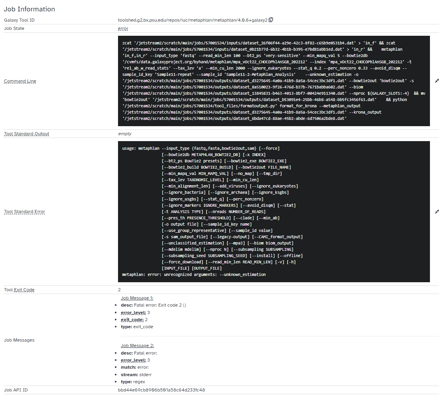Click the exit code value 2
Image resolution: width=439 pixels, height=397 pixels.
coord(119,290)
